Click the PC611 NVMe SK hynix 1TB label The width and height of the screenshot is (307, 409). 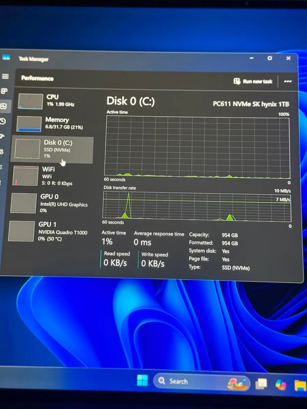251,104
